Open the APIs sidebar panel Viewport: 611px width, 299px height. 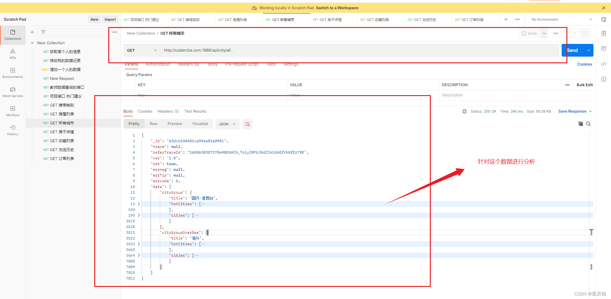pos(13,54)
